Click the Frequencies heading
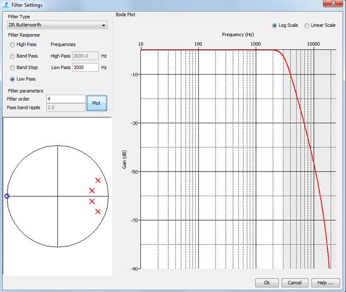 click(x=63, y=44)
